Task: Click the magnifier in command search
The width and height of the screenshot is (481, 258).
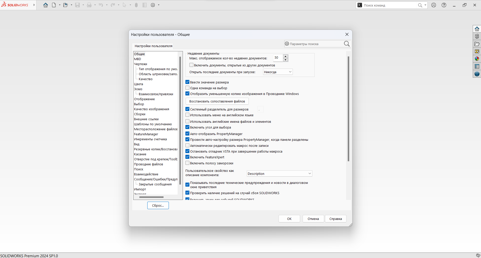Action: pyautogui.click(x=420, y=5)
